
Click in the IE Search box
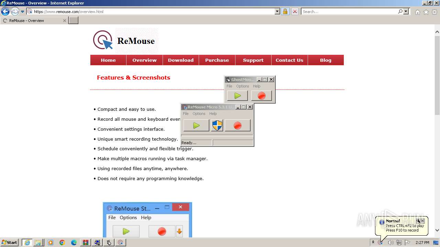click(350, 11)
